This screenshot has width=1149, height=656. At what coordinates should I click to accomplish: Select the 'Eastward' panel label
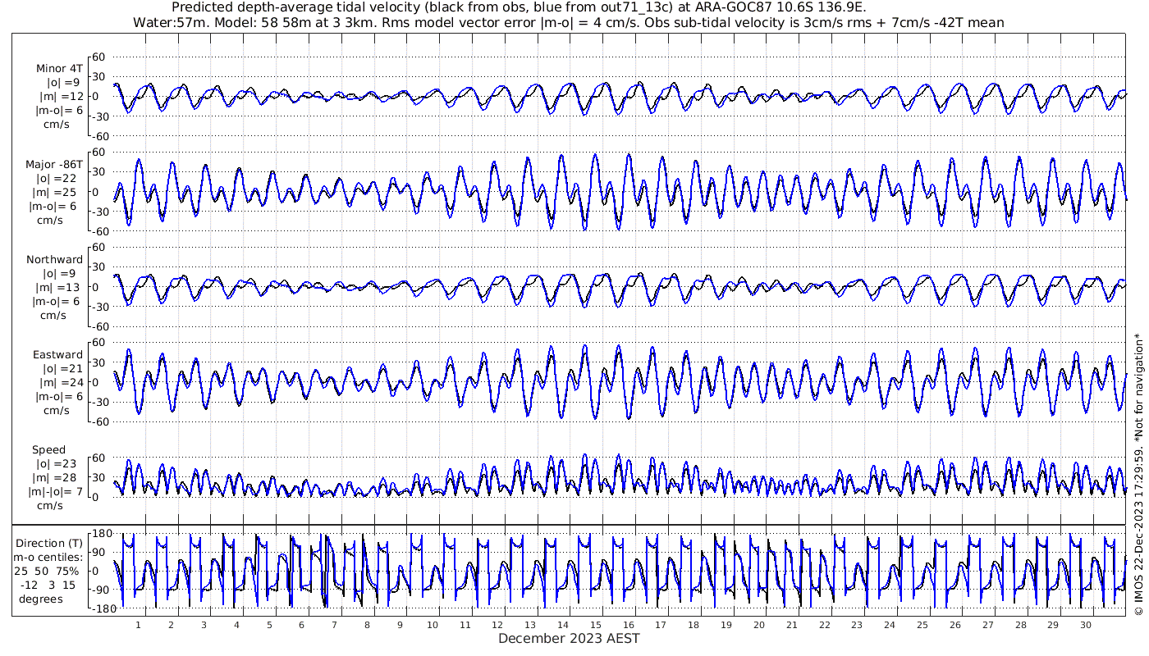pos(57,355)
